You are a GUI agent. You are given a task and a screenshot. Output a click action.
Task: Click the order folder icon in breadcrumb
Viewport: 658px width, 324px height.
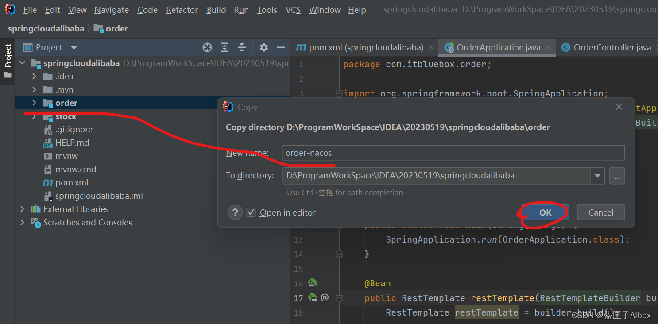pyautogui.click(x=99, y=29)
